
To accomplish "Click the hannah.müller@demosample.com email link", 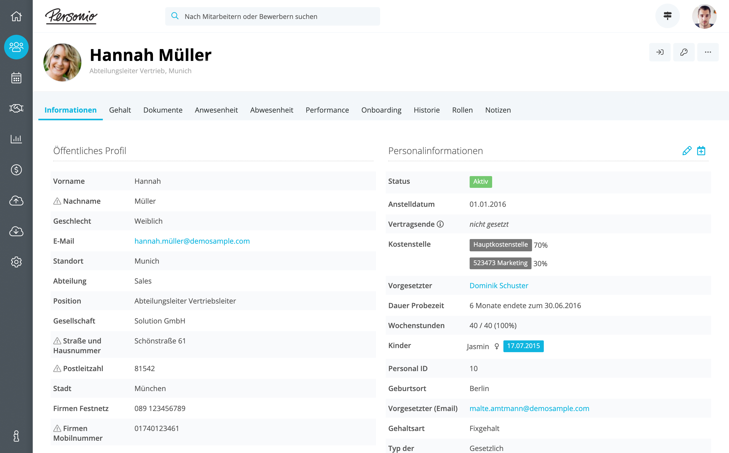I will click(x=192, y=241).
